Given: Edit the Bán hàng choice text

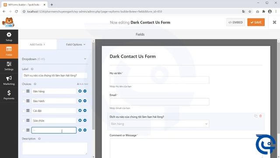Looking at the screenshot, I should (x=54, y=91).
